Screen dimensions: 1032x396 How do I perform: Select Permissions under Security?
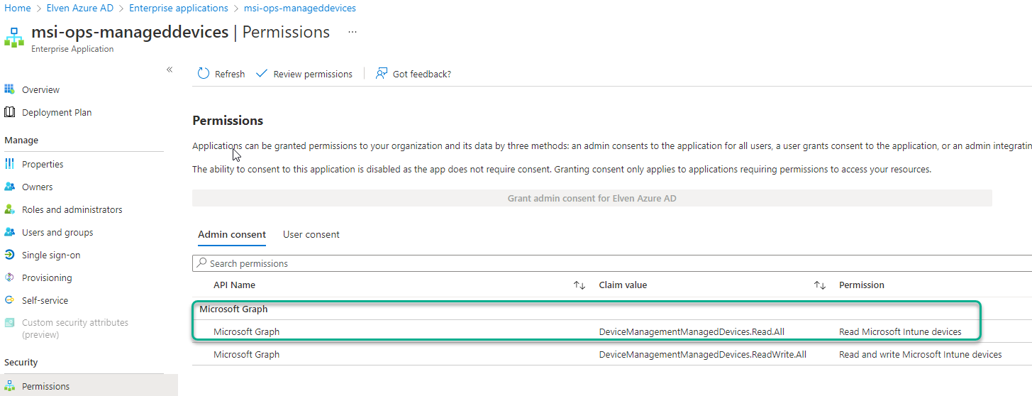coord(89,386)
